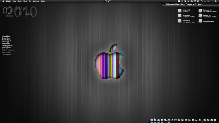Screen dimensions: 219x123
Task: Open the Window menu
Action: point(36,1)
